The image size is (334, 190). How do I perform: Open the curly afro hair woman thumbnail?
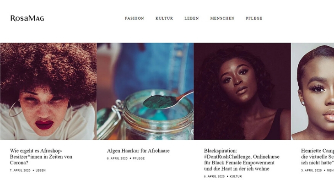pyautogui.click(x=48, y=92)
